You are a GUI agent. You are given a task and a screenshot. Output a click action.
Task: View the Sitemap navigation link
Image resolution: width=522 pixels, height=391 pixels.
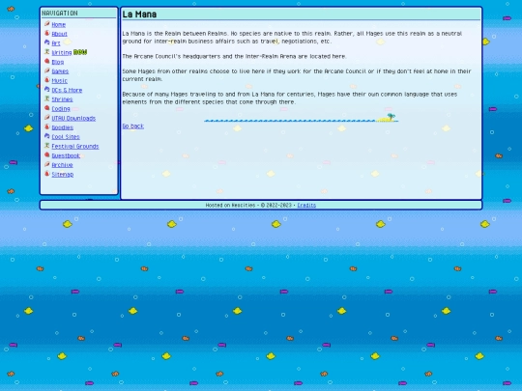(63, 174)
